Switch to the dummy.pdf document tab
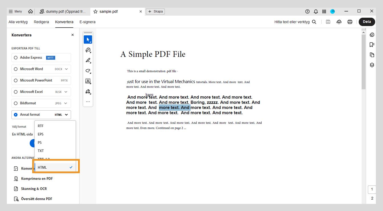Image resolution: width=383 pixels, height=211 pixels. coord(62,12)
